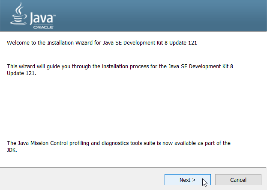267x190 pixels.
Task: Click the gray footer area left of Next
Action: (x=82, y=179)
